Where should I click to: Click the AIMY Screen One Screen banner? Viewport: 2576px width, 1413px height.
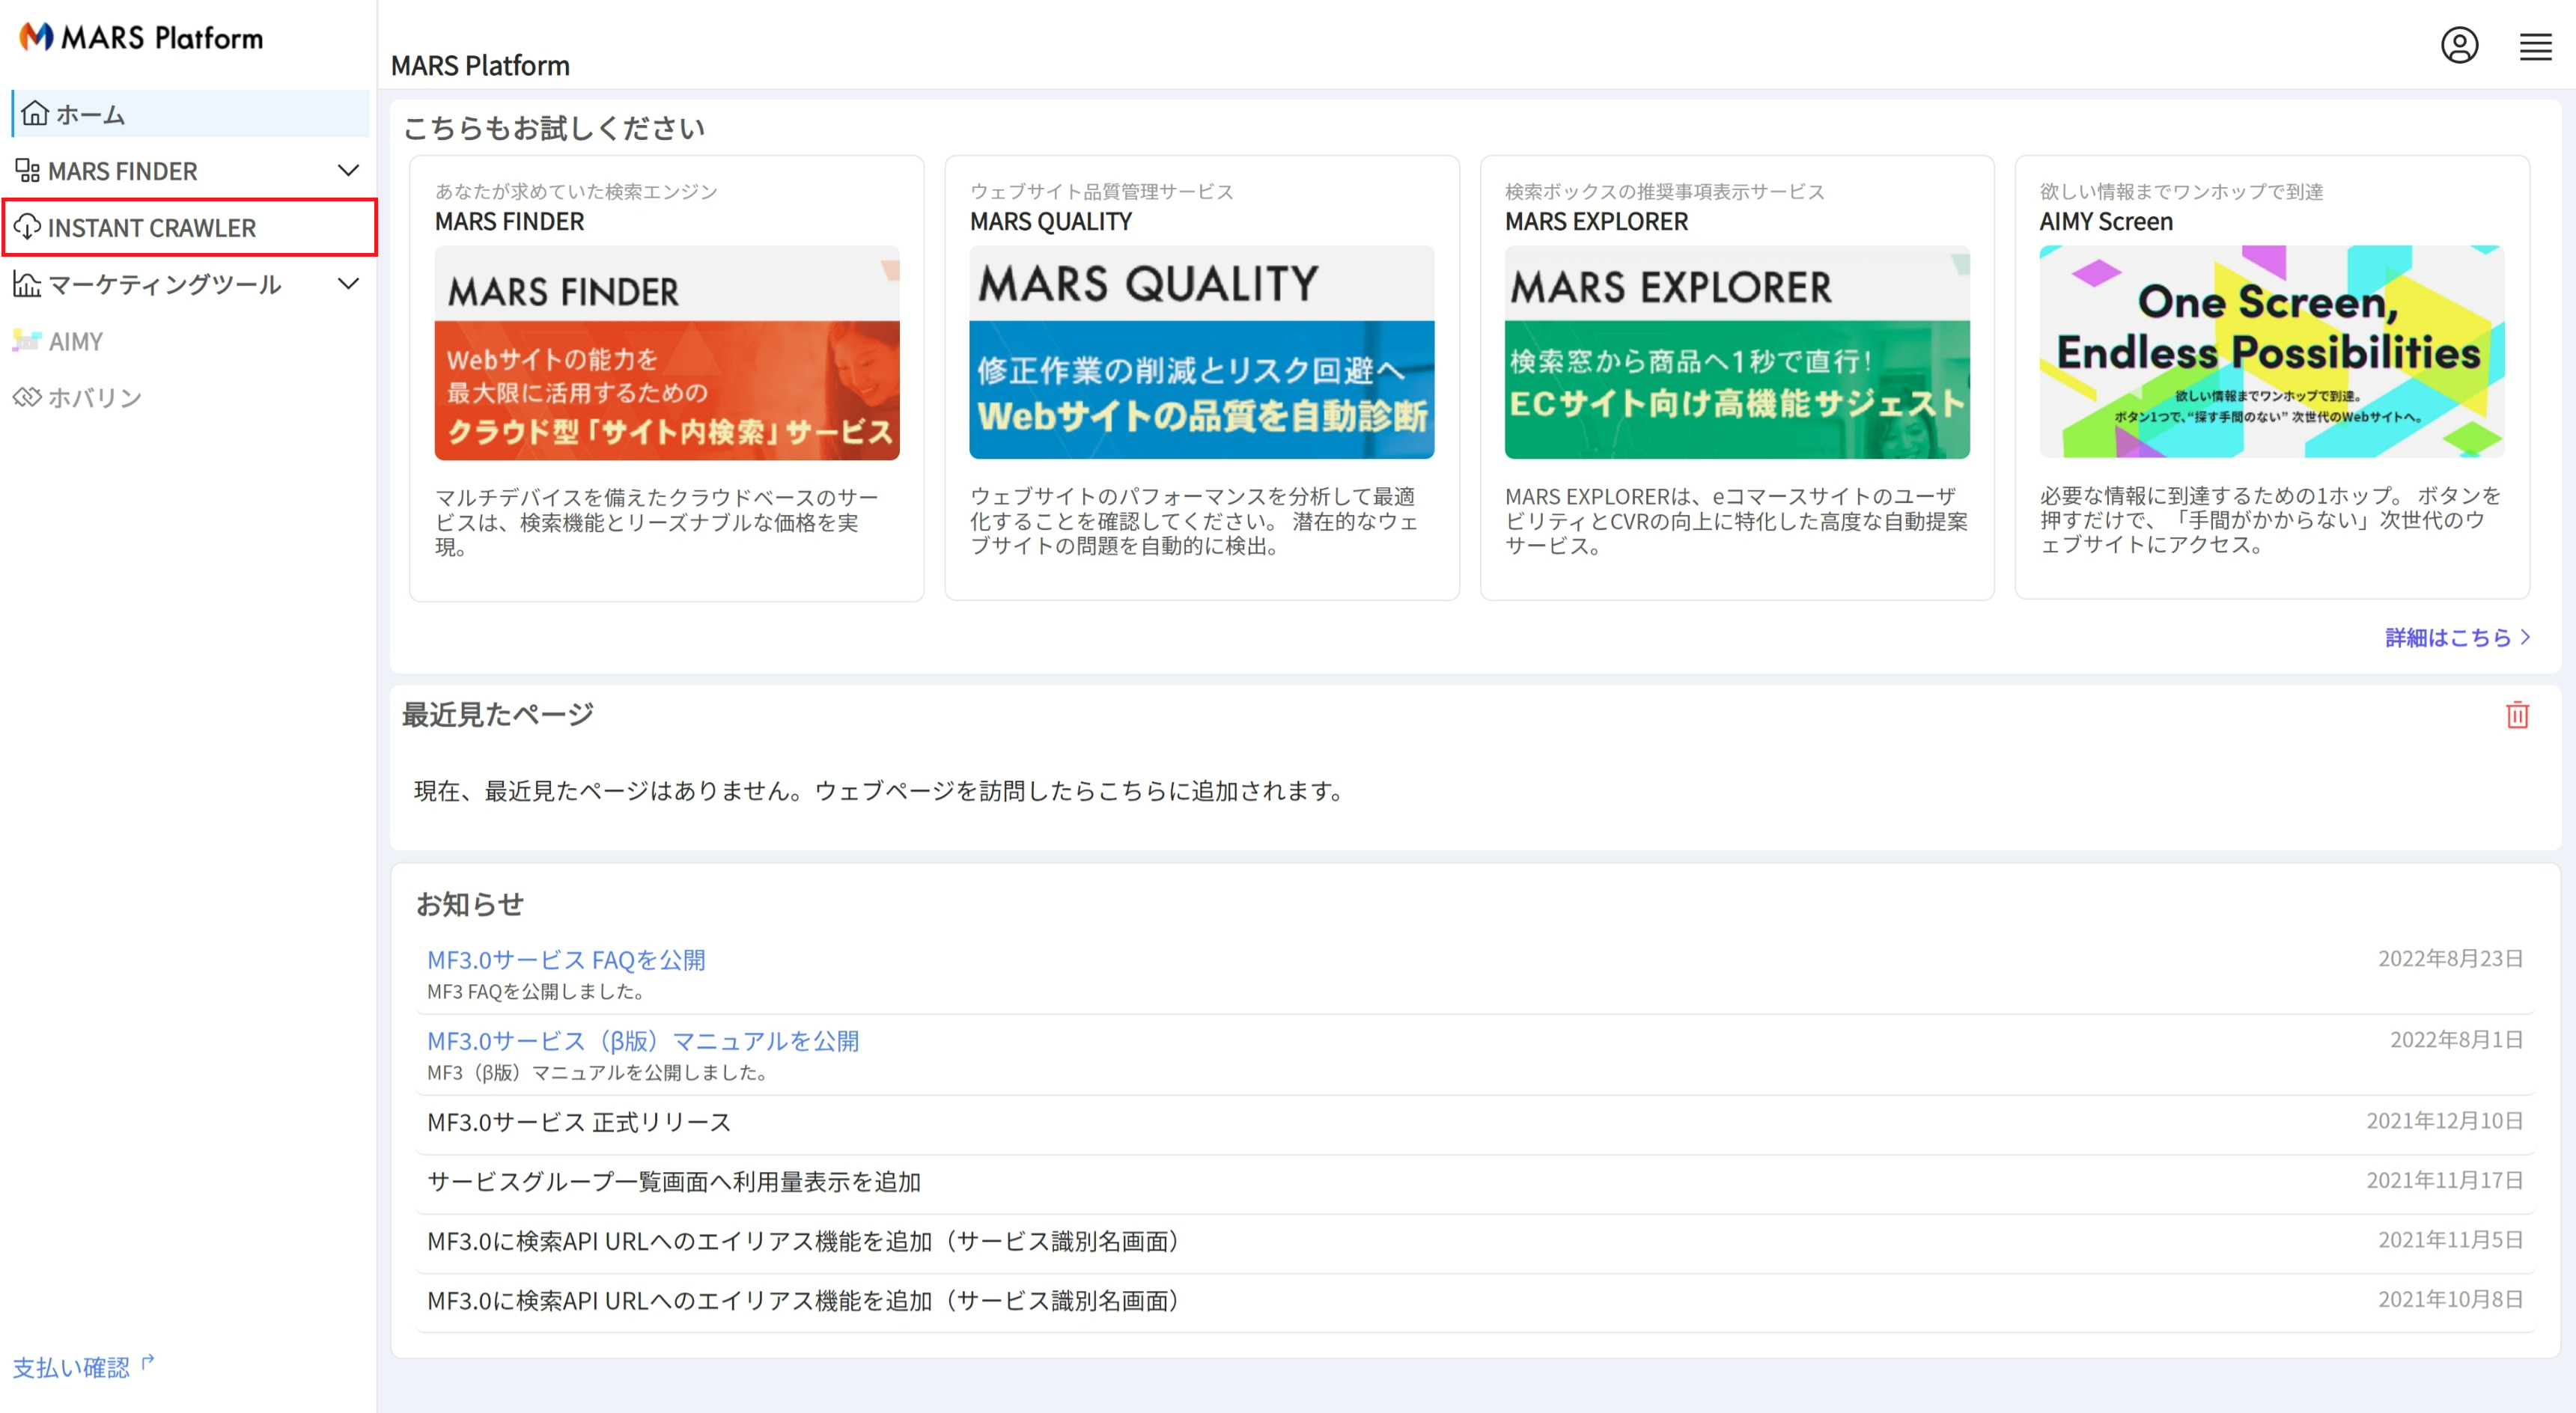[2270, 352]
